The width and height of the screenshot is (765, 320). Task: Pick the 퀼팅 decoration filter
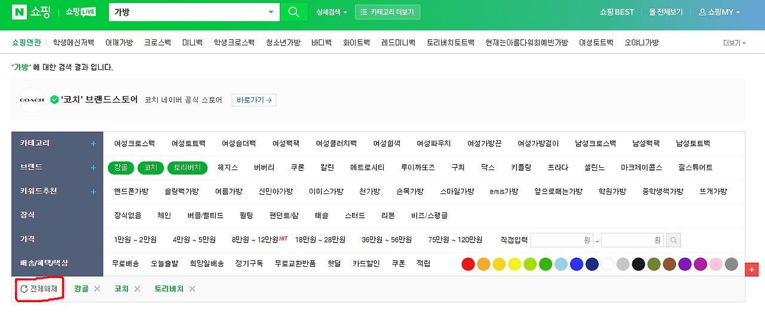(x=246, y=216)
